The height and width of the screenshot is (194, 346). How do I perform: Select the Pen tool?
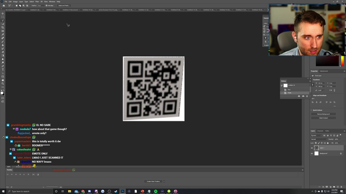point(3,66)
